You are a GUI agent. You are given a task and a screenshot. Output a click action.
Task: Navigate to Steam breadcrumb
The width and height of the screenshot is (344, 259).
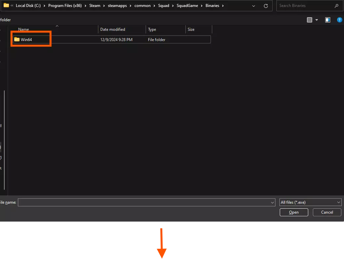95,6
